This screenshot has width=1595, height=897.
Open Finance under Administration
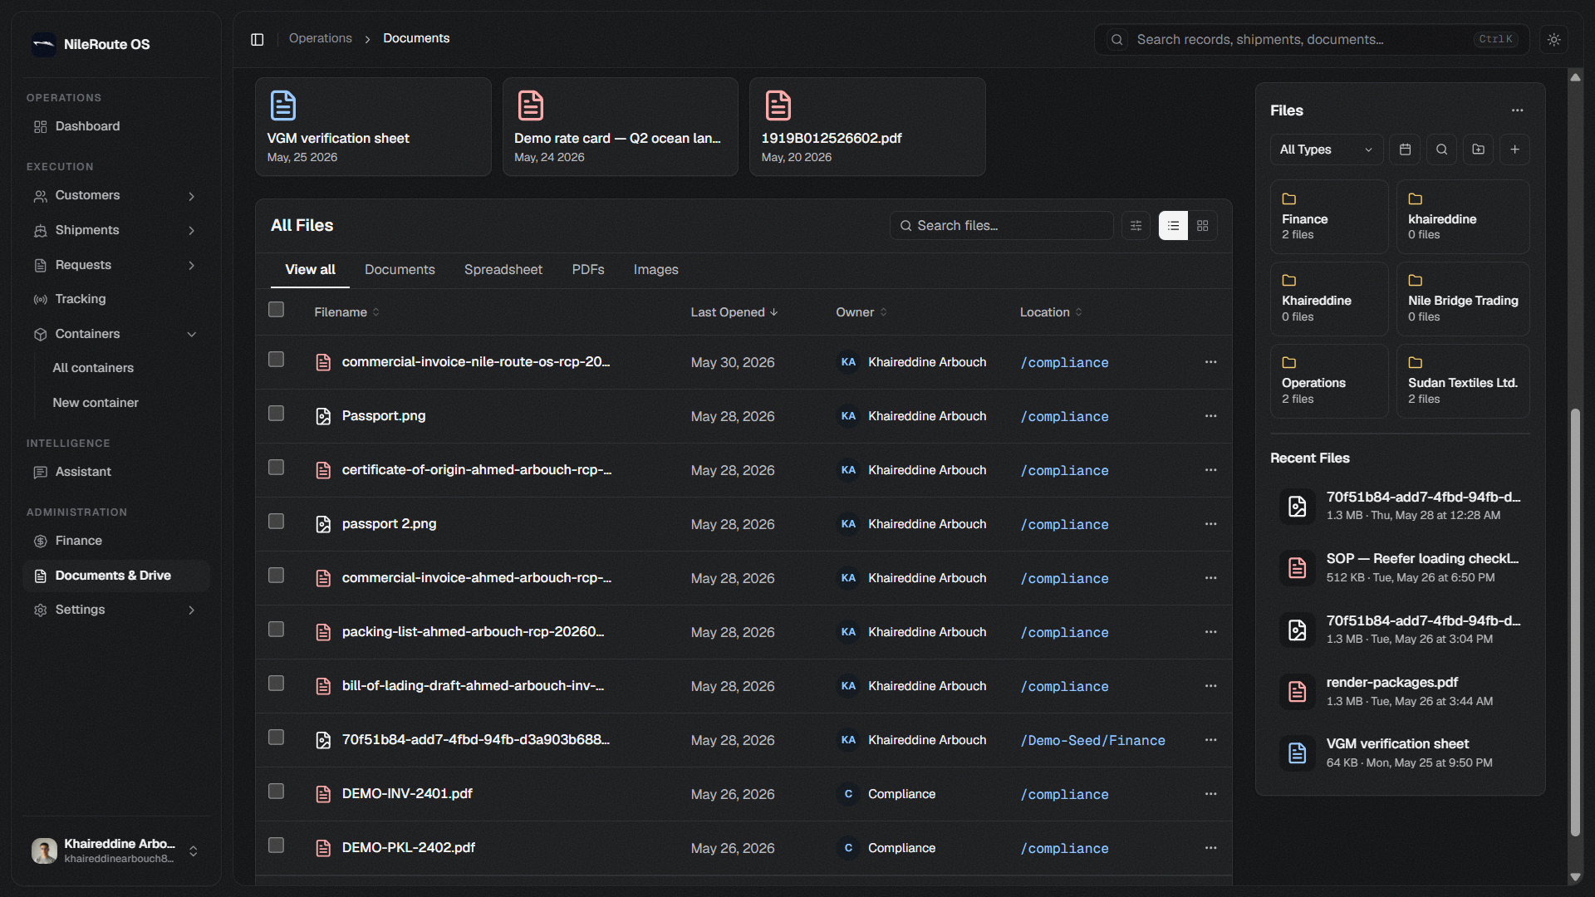pyautogui.click(x=115, y=541)
